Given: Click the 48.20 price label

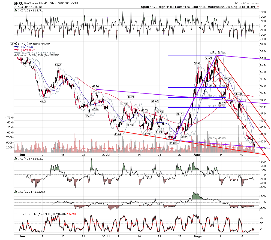Looking at the screenshot, I should pyautogui.click(x=239, y=94).
